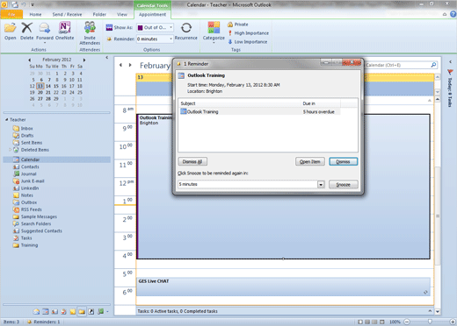Viewport: 457px width, 326px height.
Task: Click the zoom slider in status bar
Action: coord(430,322)
